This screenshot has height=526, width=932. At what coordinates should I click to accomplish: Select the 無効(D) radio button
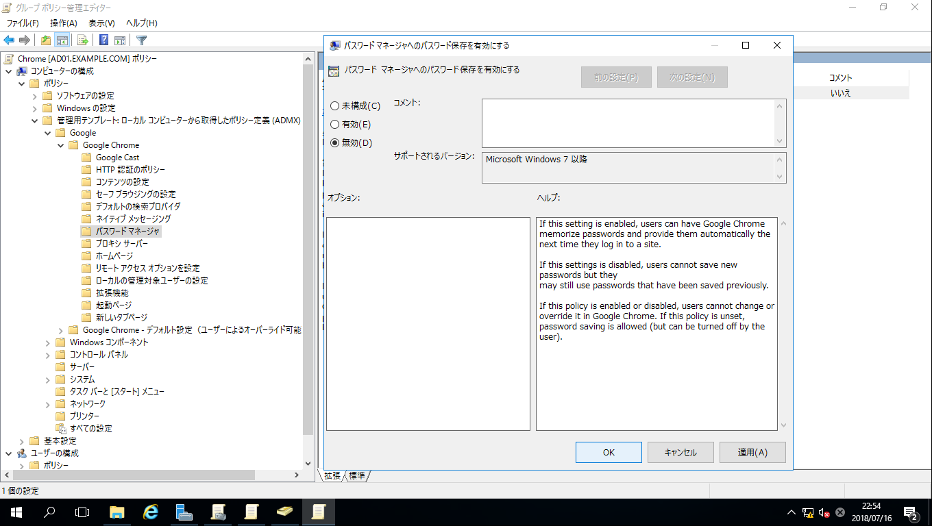coord(334,143)
